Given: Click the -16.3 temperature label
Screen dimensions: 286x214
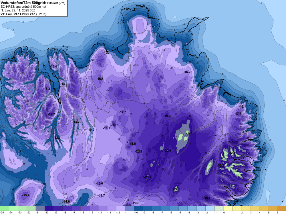Looking at the screenshot, I should 46,89.
